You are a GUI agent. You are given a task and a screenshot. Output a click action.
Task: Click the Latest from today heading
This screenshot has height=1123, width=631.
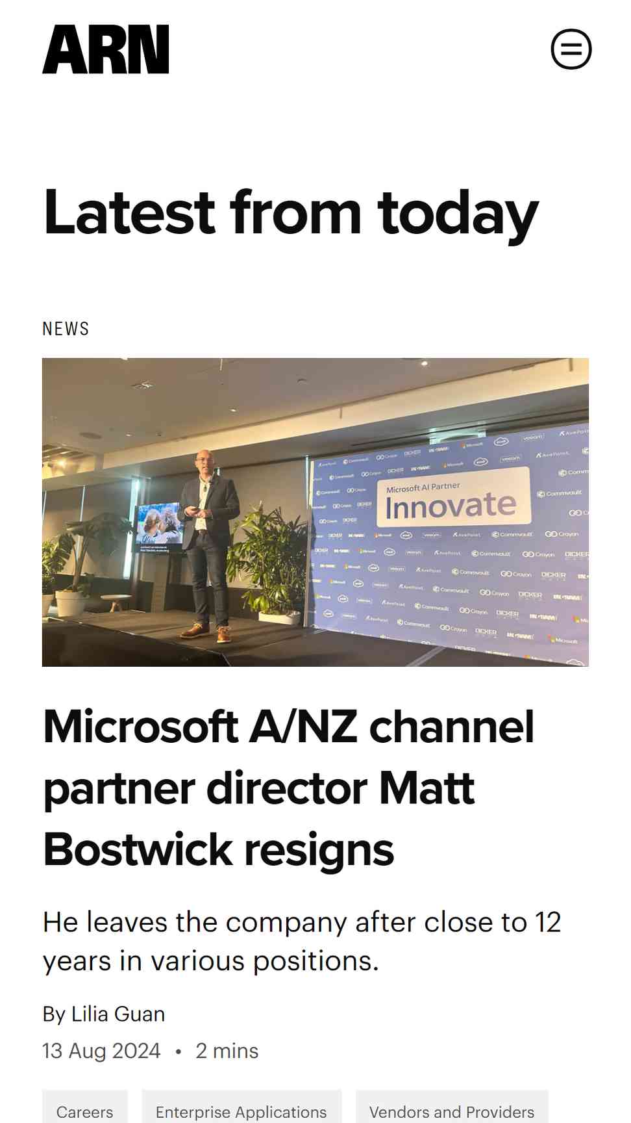[x=291, y=213]
